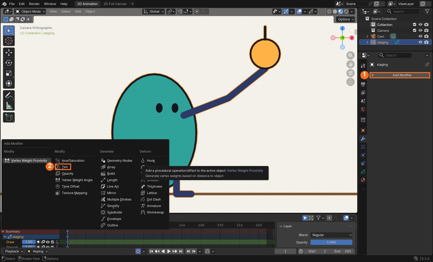Viewport: 433px width, 262px height.
Task: Click the End frame field
Action: [x=342, y=251]
